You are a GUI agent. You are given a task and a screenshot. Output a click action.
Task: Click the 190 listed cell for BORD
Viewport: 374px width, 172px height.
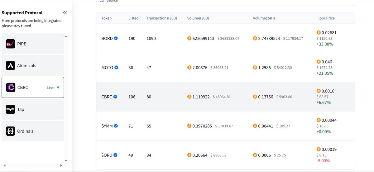point(132,38)
